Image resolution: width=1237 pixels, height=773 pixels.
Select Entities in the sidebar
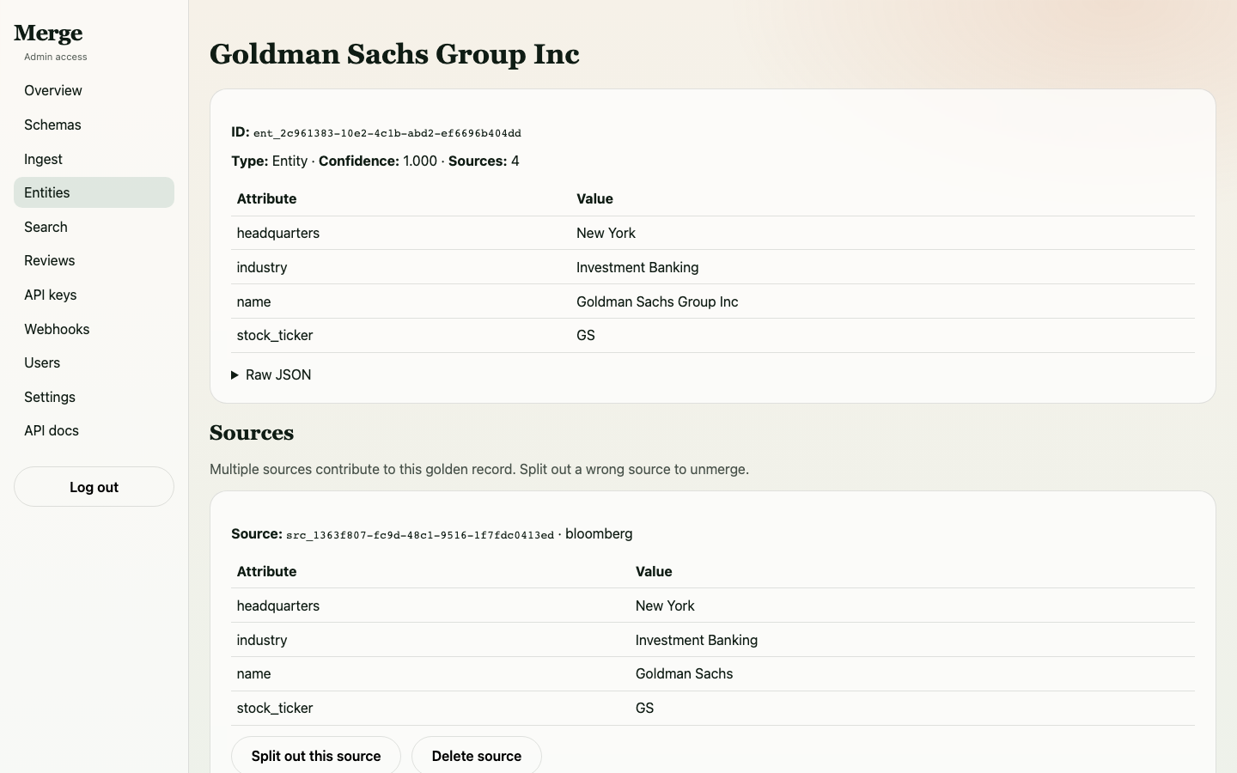tap(94, 192)
